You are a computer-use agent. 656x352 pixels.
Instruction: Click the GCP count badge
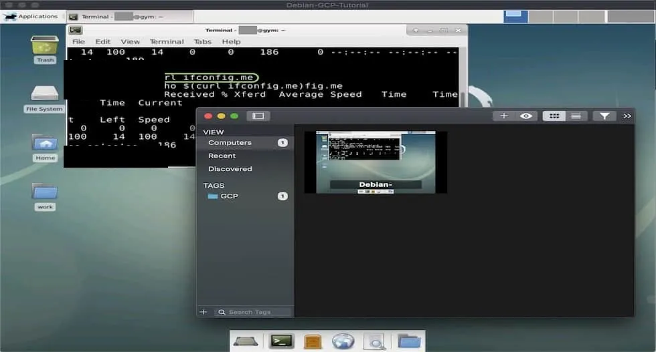tap(282, 196)
